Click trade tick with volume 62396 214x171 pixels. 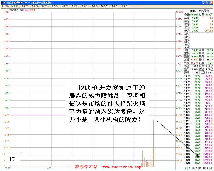click(x=199, y=163)
